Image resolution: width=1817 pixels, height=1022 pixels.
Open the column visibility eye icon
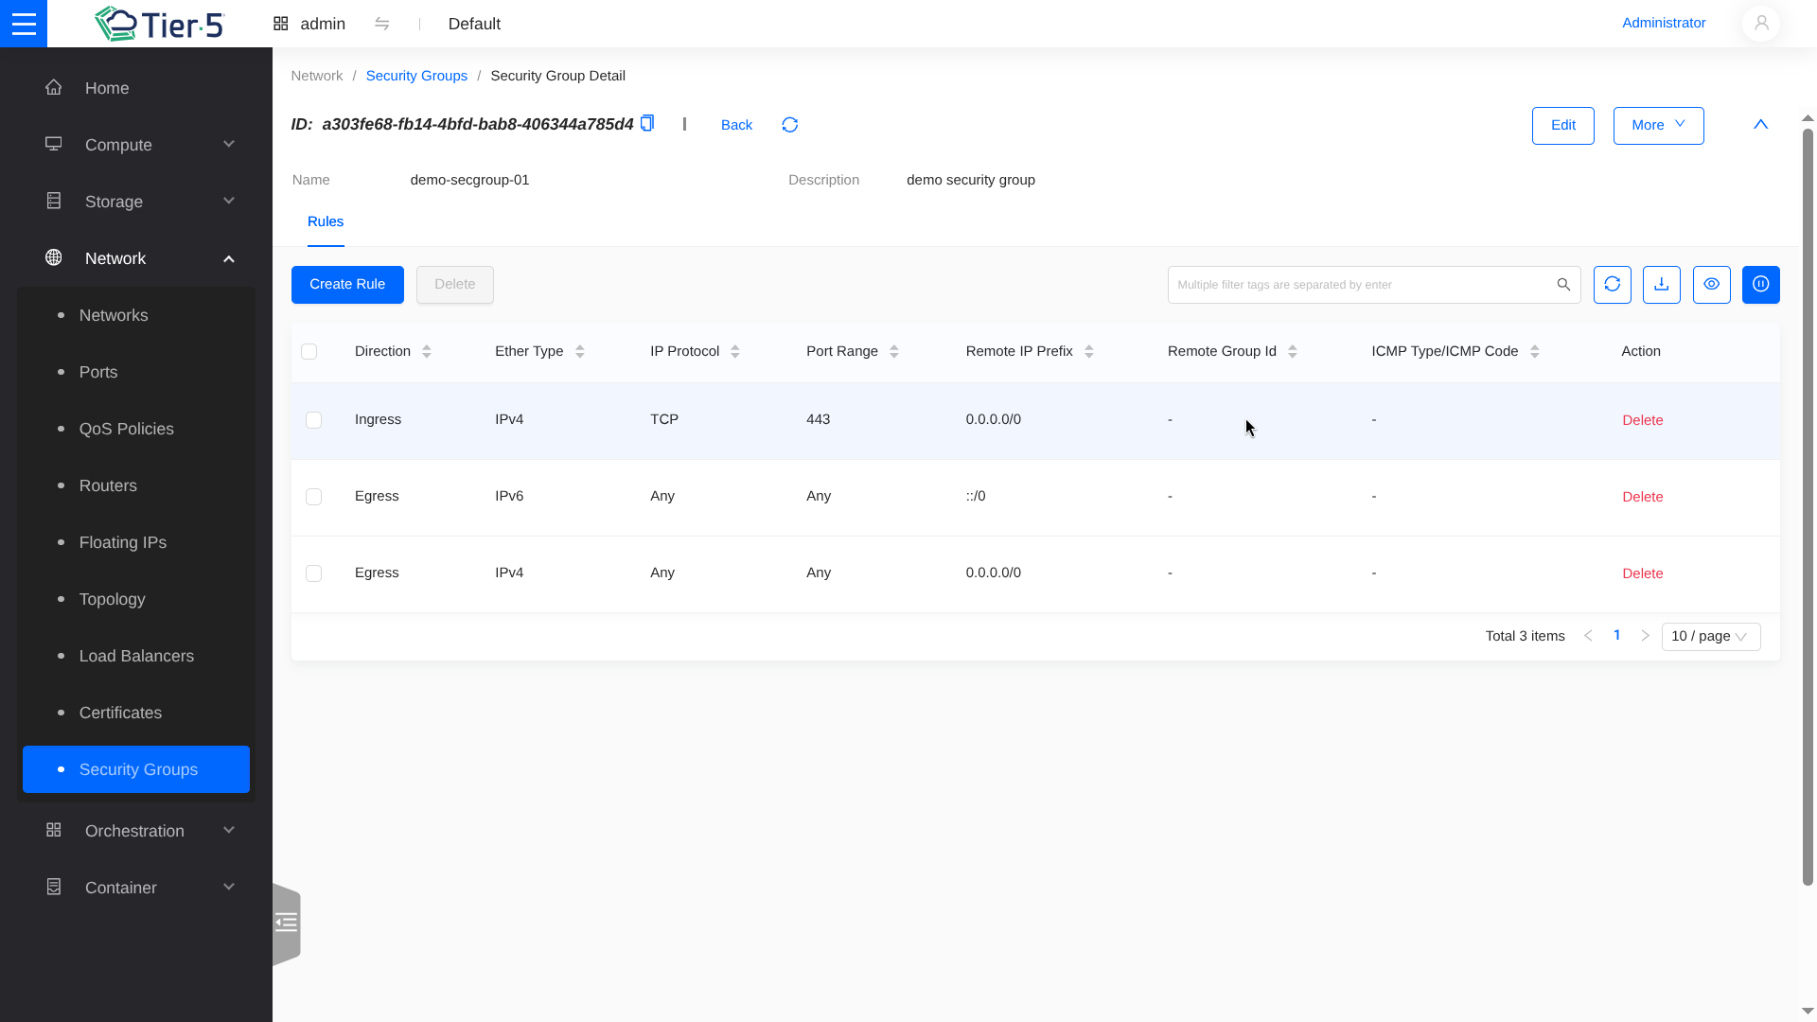(1711, 284)
